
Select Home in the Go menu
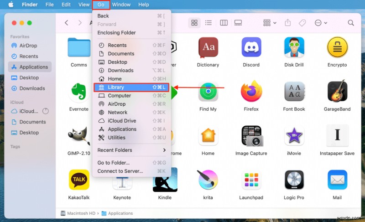pyautogui.click(x=131, y=79)
